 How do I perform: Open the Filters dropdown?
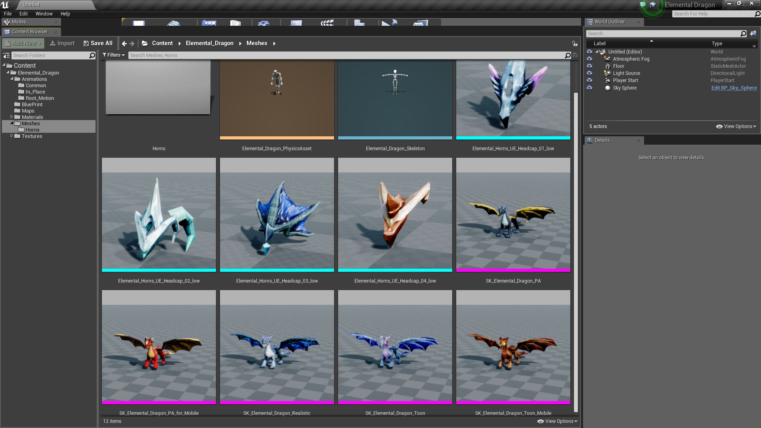coord(114,55)
